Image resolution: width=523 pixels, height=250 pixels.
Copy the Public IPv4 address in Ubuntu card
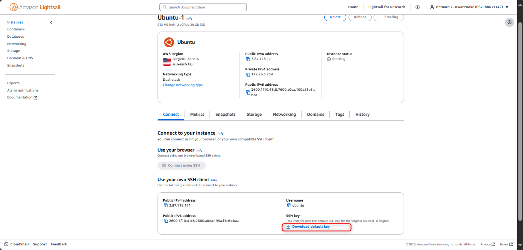248,59
